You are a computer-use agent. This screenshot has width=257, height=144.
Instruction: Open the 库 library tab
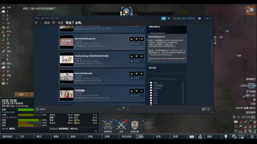[54, 23]
